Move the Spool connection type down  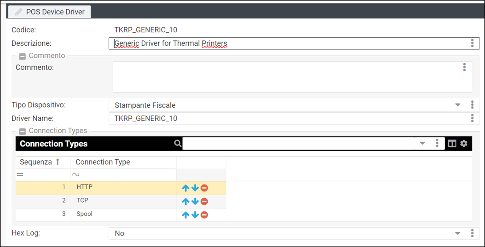point(195,215)
